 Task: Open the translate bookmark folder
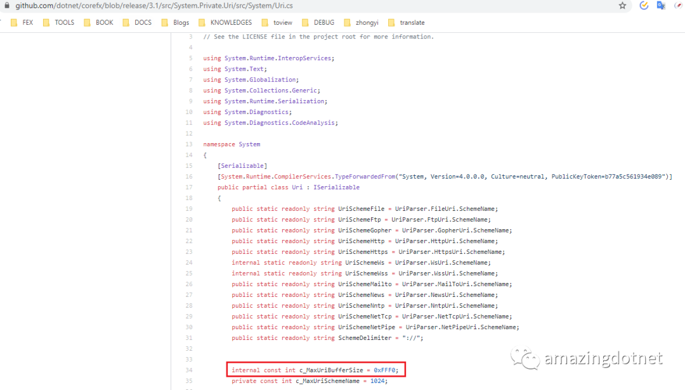click(407, 23)
